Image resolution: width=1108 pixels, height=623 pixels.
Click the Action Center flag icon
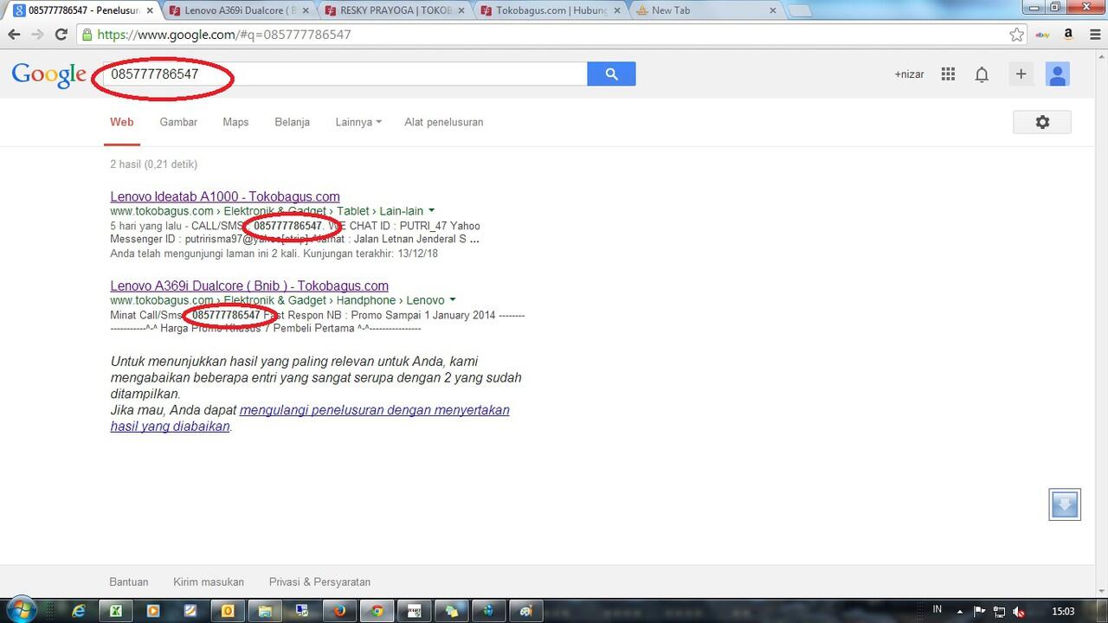pos(981,611)
